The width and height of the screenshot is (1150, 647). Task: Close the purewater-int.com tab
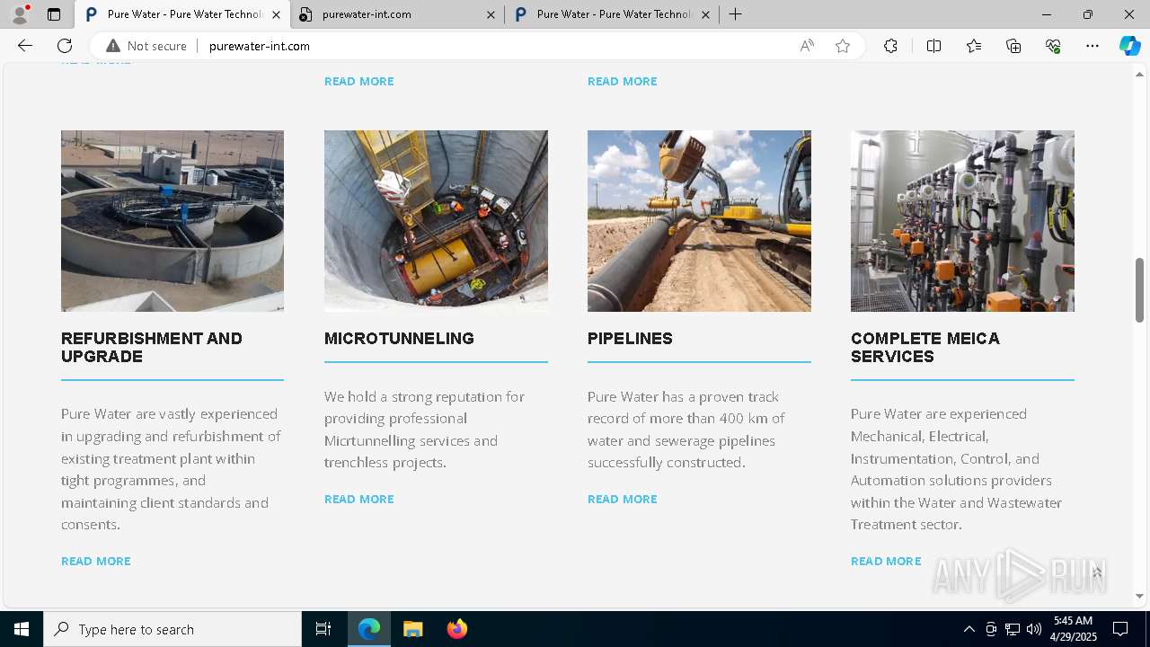pos(491,14)
